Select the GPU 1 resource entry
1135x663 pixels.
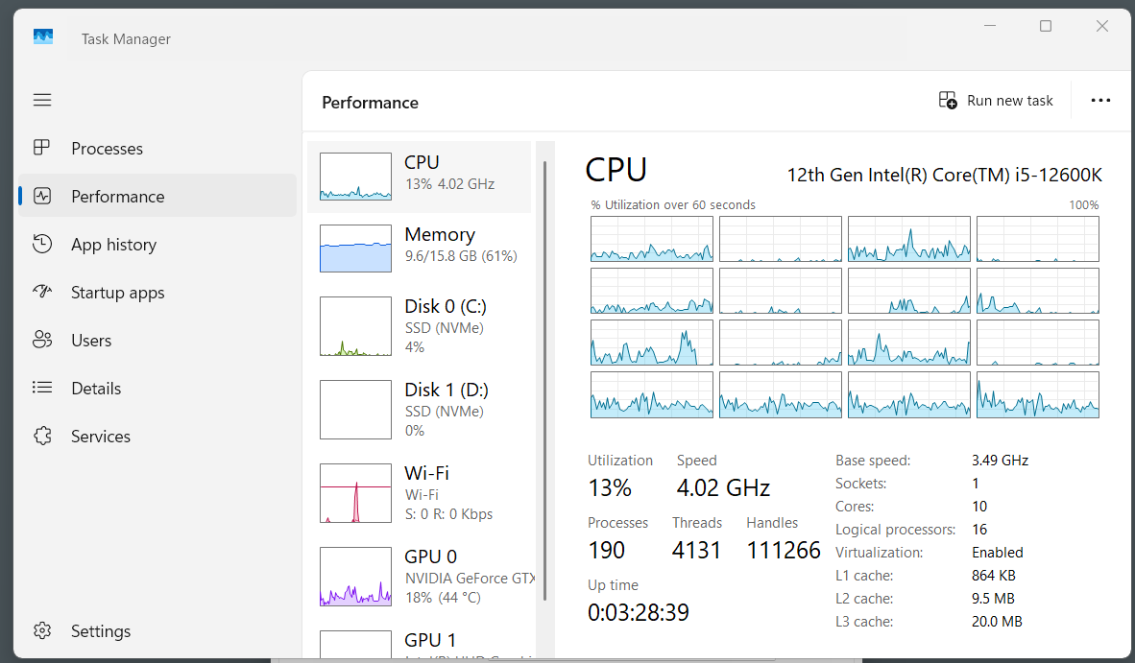[420, 642]
